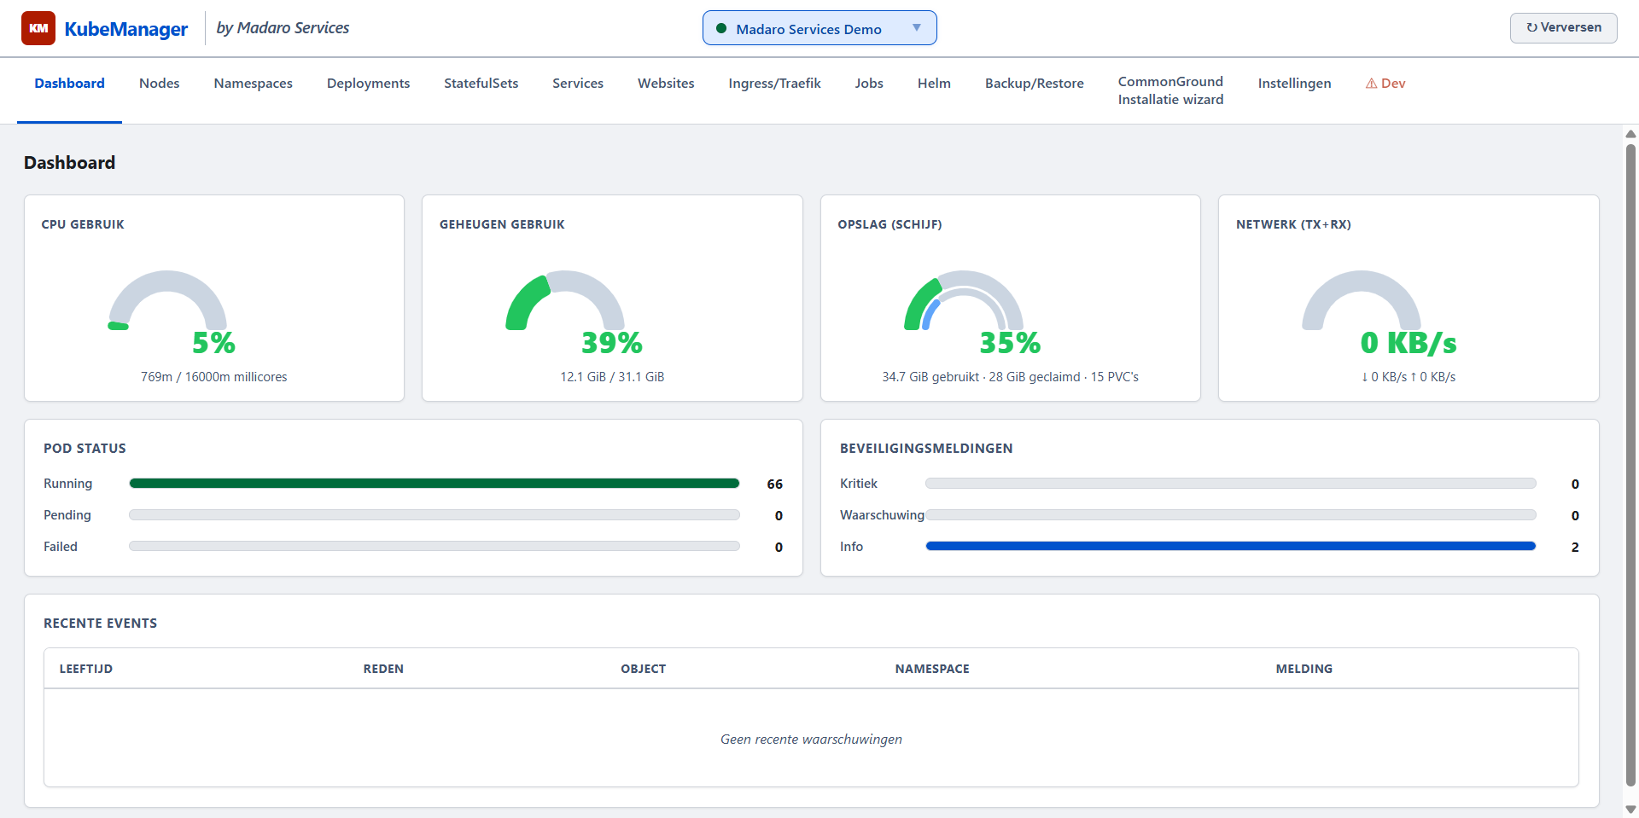Click the Object column header
Viewport: 1639px width, 818px height.
(x=644, y=669)
